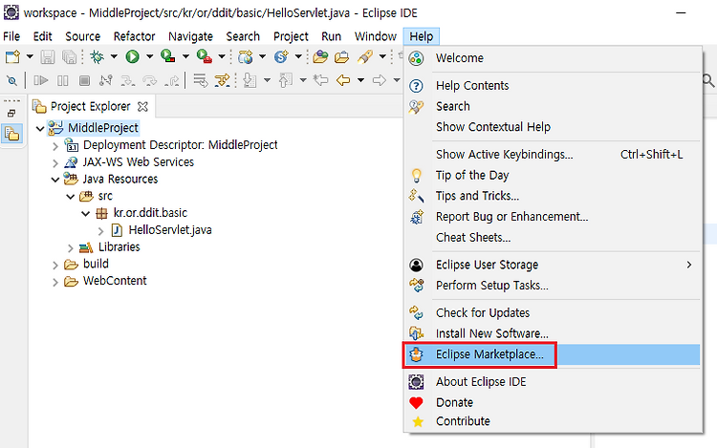Click the Run External Tools icon
Screen dimensions: 717x448
point(204,56)
